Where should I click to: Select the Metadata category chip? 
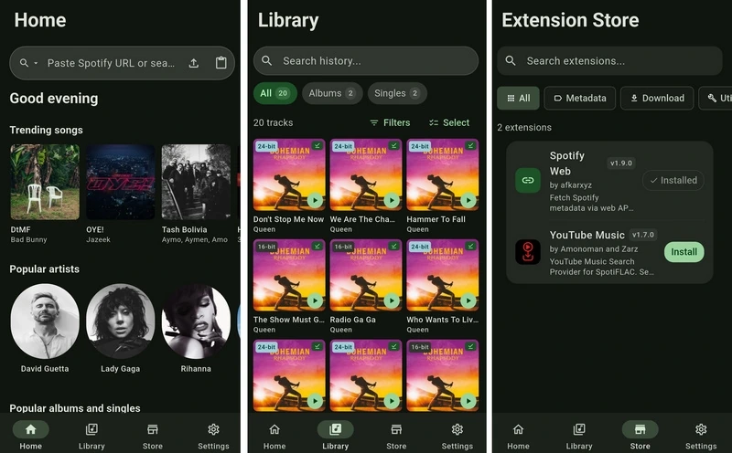coord(580,98)
